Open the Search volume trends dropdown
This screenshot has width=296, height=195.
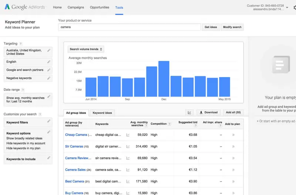[86, 49]
